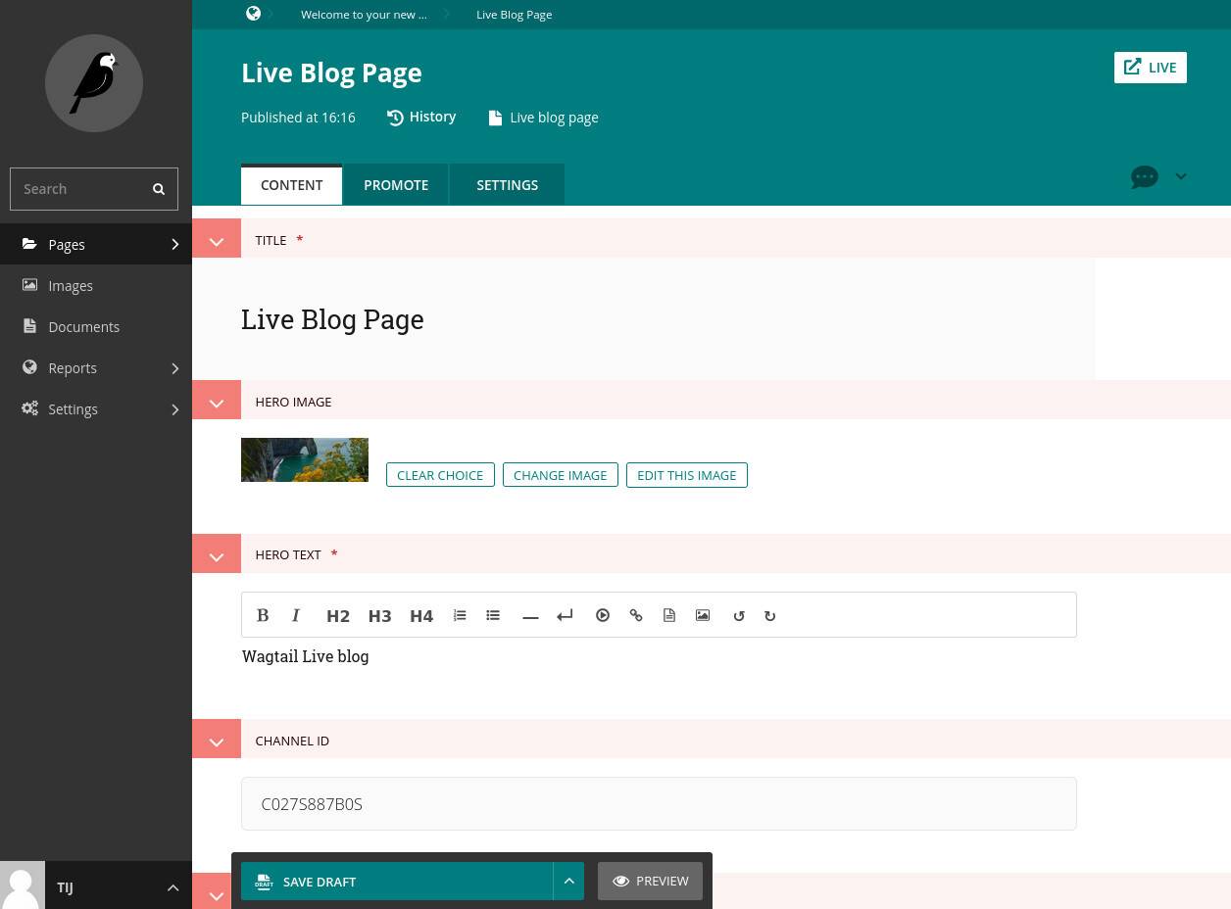
Task: Click 'Published at 16:16' text
Action: click(x=298, y=117)
